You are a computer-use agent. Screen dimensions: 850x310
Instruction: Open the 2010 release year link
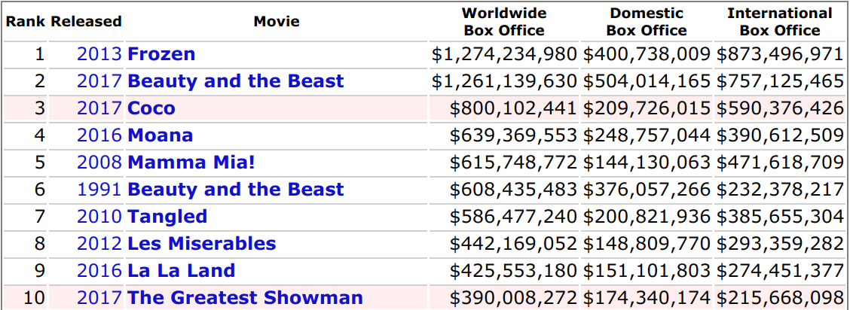pyautogui.click(x=99, y=217)
